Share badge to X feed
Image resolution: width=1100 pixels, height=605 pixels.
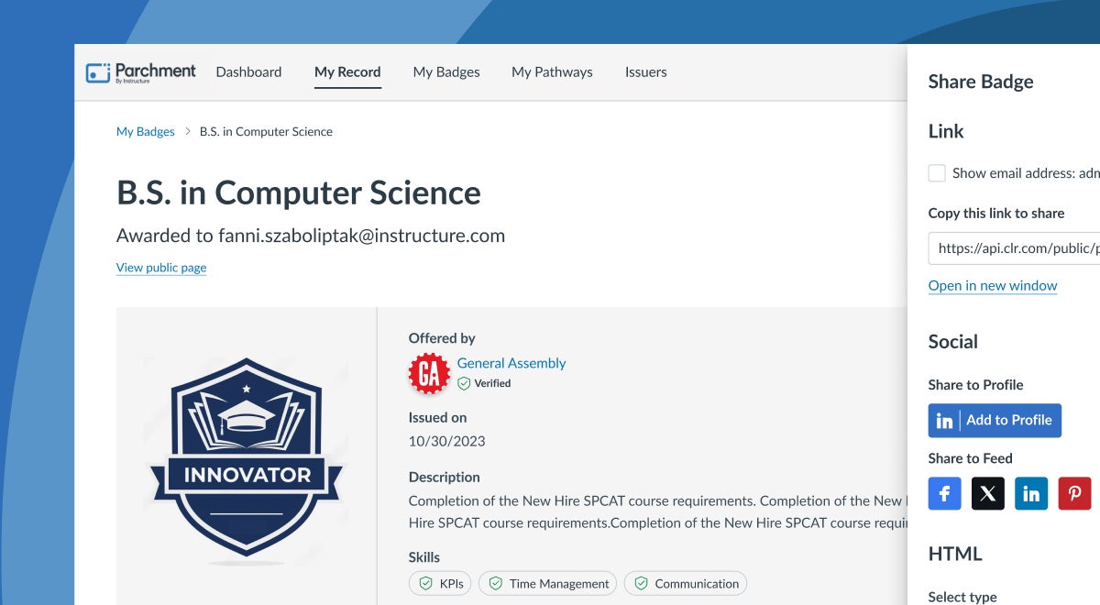(x=987, y=493)
